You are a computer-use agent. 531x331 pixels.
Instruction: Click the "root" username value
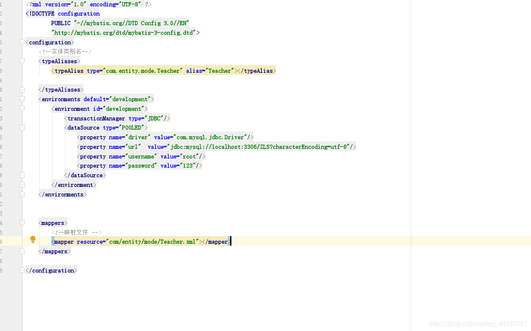click(189, 156)
